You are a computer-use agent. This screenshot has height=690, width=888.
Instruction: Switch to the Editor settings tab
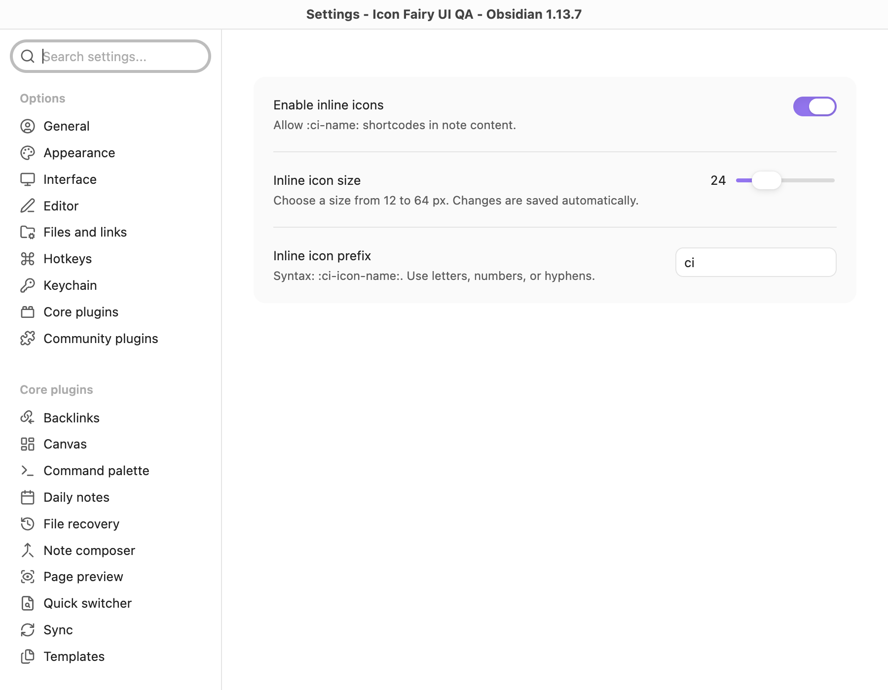111,206
